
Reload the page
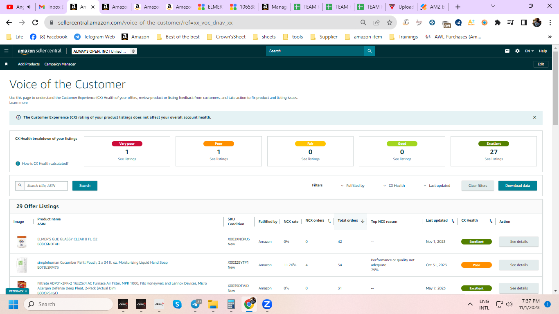click(x=35, y=22)
